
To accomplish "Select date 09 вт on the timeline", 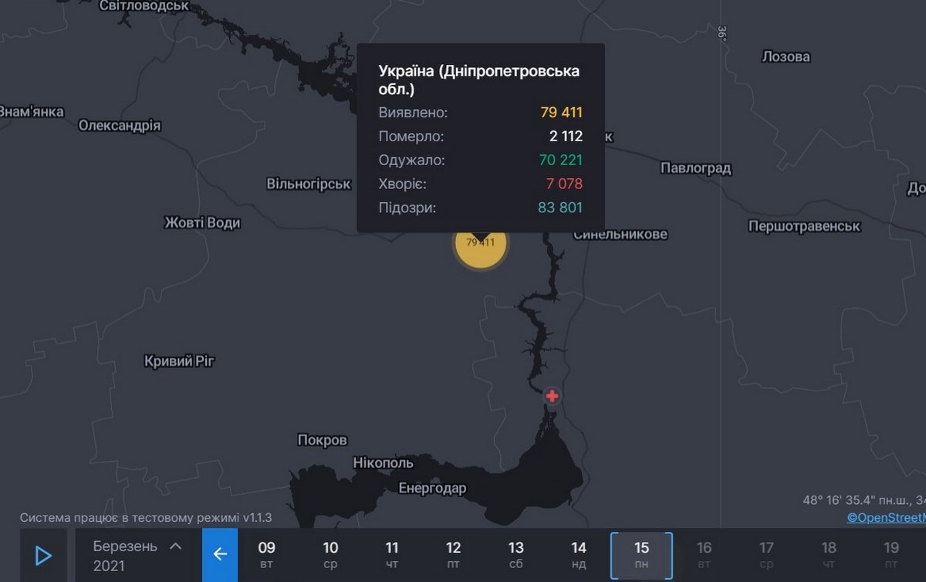I will [x=266, y=556].
